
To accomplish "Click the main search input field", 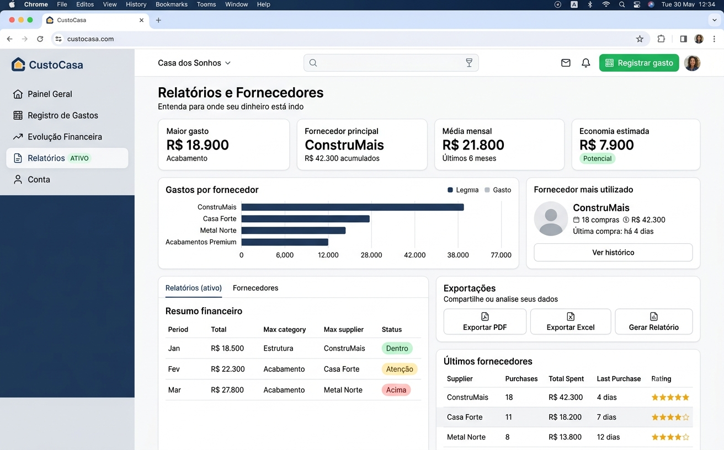I will 391,63.
